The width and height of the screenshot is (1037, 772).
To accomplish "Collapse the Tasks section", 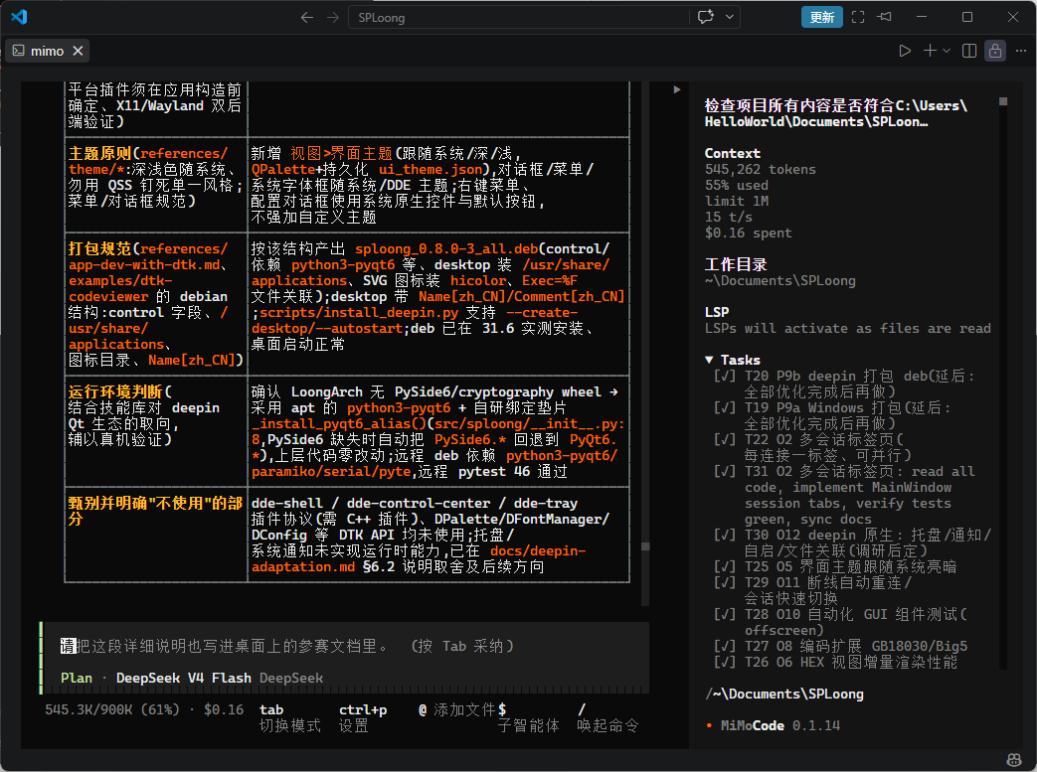I will [709, 361].
